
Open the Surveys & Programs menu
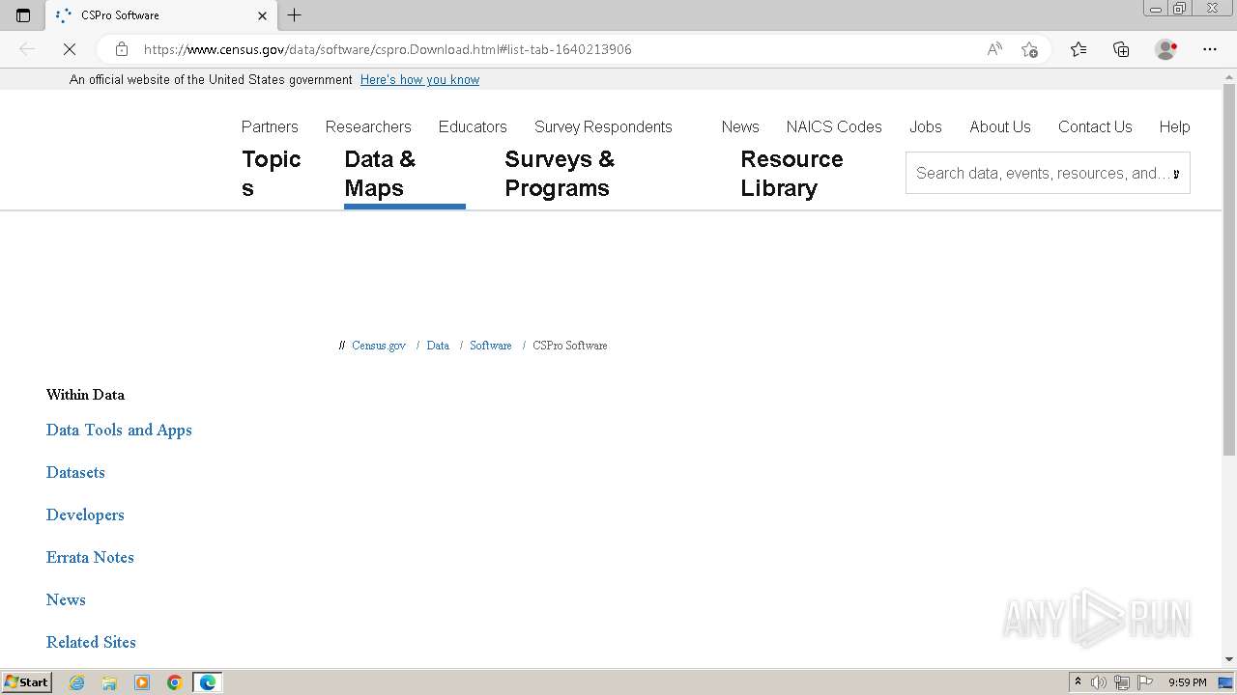pyautogui.click(x=560, y=174)
